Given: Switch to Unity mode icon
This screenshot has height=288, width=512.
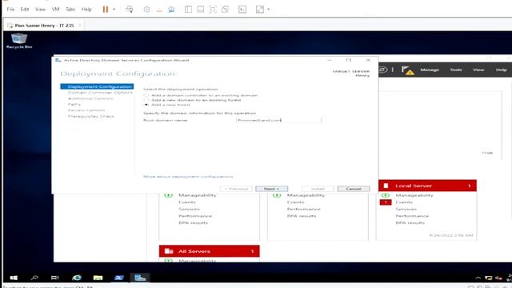Looking at the screenshot, I should 225,10.
